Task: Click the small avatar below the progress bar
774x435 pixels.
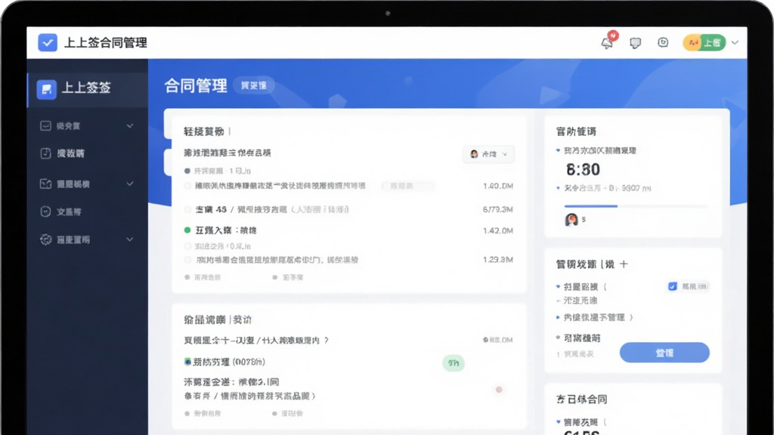Action: click(x=571, y=220)
